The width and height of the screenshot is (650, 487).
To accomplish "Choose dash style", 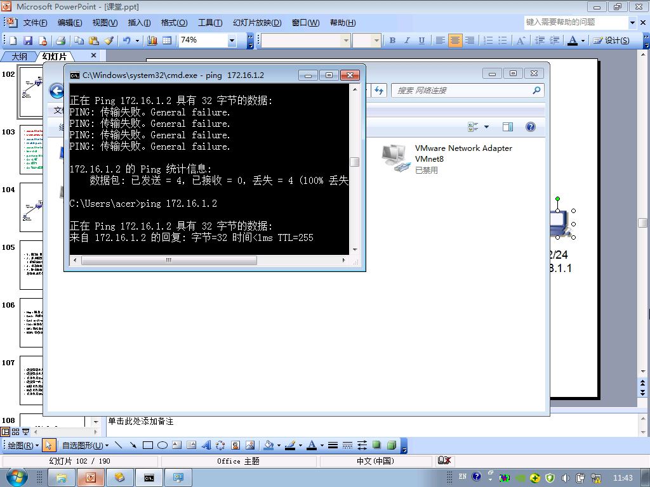I will [x=347, y=446].
